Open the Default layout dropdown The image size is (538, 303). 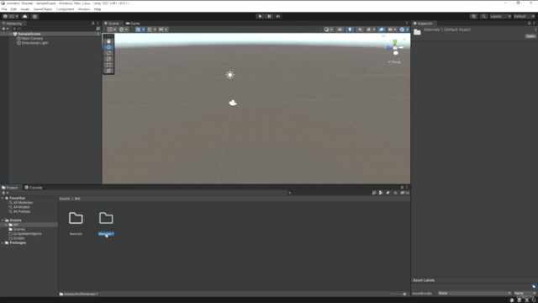524,16
